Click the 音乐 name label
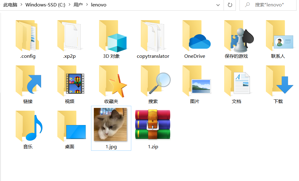This screenshot has height=181, width=299. coord(28,146)
